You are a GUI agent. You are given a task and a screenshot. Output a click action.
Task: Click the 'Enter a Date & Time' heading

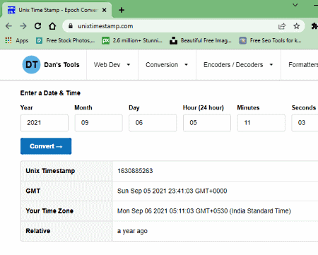pyautogui.click(x=50, y=93)
